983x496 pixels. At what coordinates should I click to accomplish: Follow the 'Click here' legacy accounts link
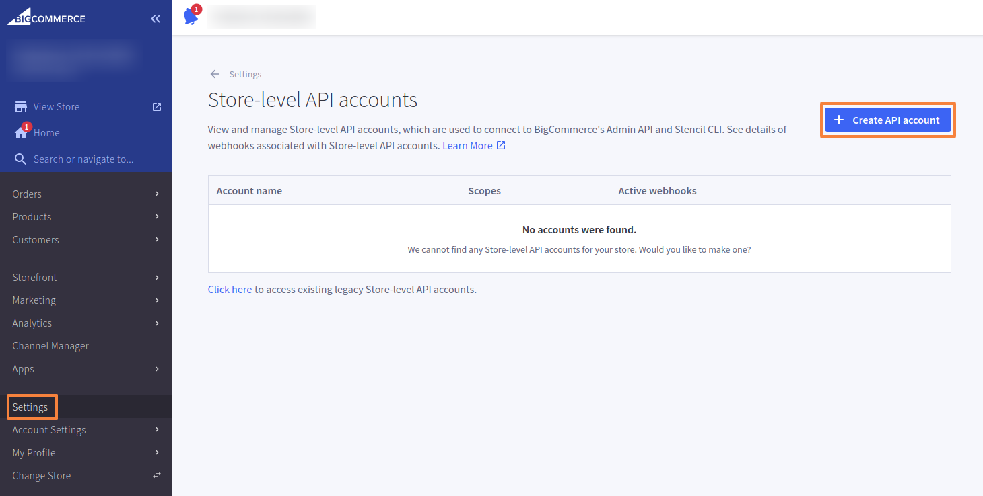point(230,290)
